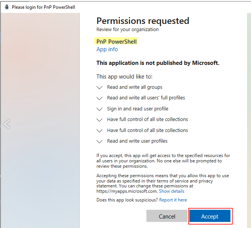Image resolution: width=251 pixels, height=228 pixels.
Task: Expand first Have full control of all site collections
Action: (x=100, y=120)
